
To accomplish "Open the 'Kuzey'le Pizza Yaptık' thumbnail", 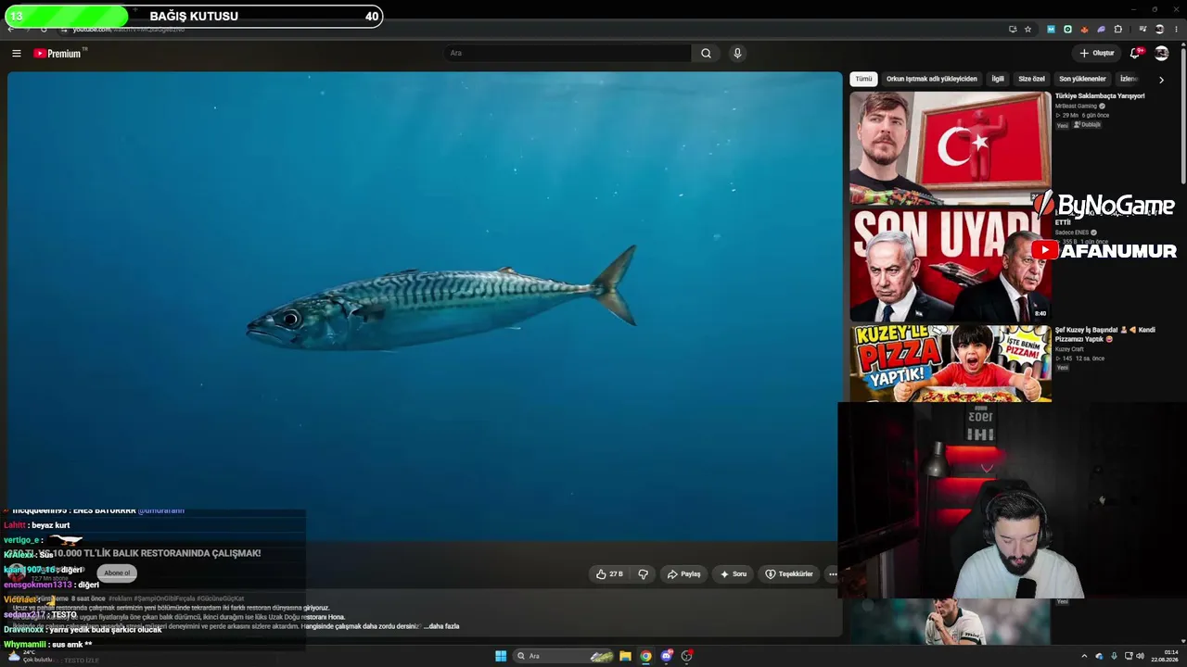I will click(951, 363).
